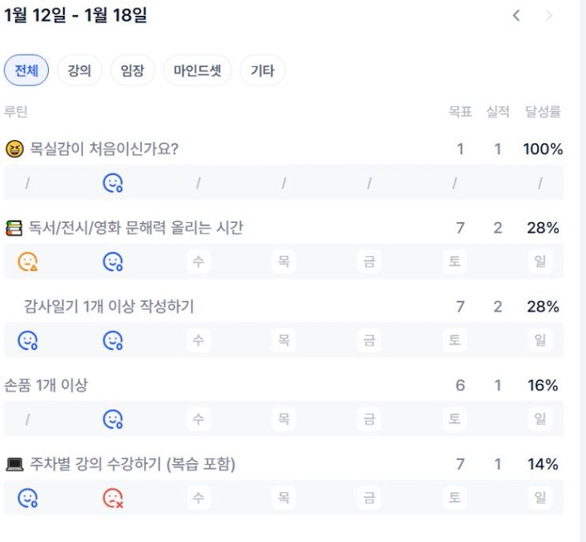Go to previous week with left chevron
The image size is (586, 542).
pyautogui.click(x=516, y=16)
